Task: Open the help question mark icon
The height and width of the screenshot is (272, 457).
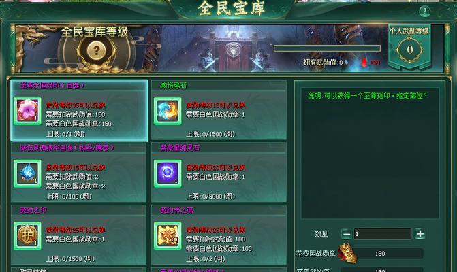Action: click(x=424, y=12)
